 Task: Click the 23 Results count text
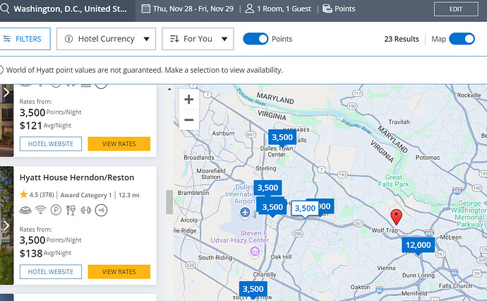click(x=402, y=39)
